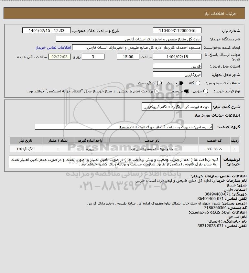Click the need number field 1104003112000046
This screenshot has height=273, width=249.
click(177, 30)
